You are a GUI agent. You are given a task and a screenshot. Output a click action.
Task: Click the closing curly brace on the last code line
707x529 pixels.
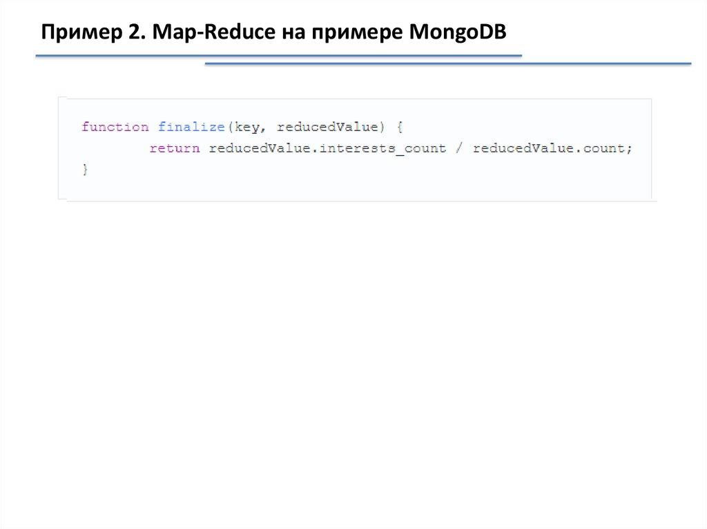pos(85,169)
